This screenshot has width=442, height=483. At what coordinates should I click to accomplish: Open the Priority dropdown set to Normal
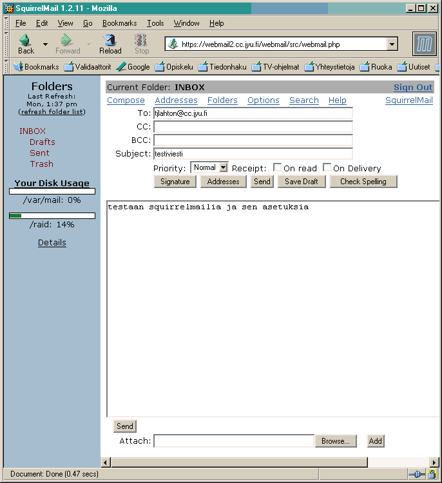(x=209, y=167)
